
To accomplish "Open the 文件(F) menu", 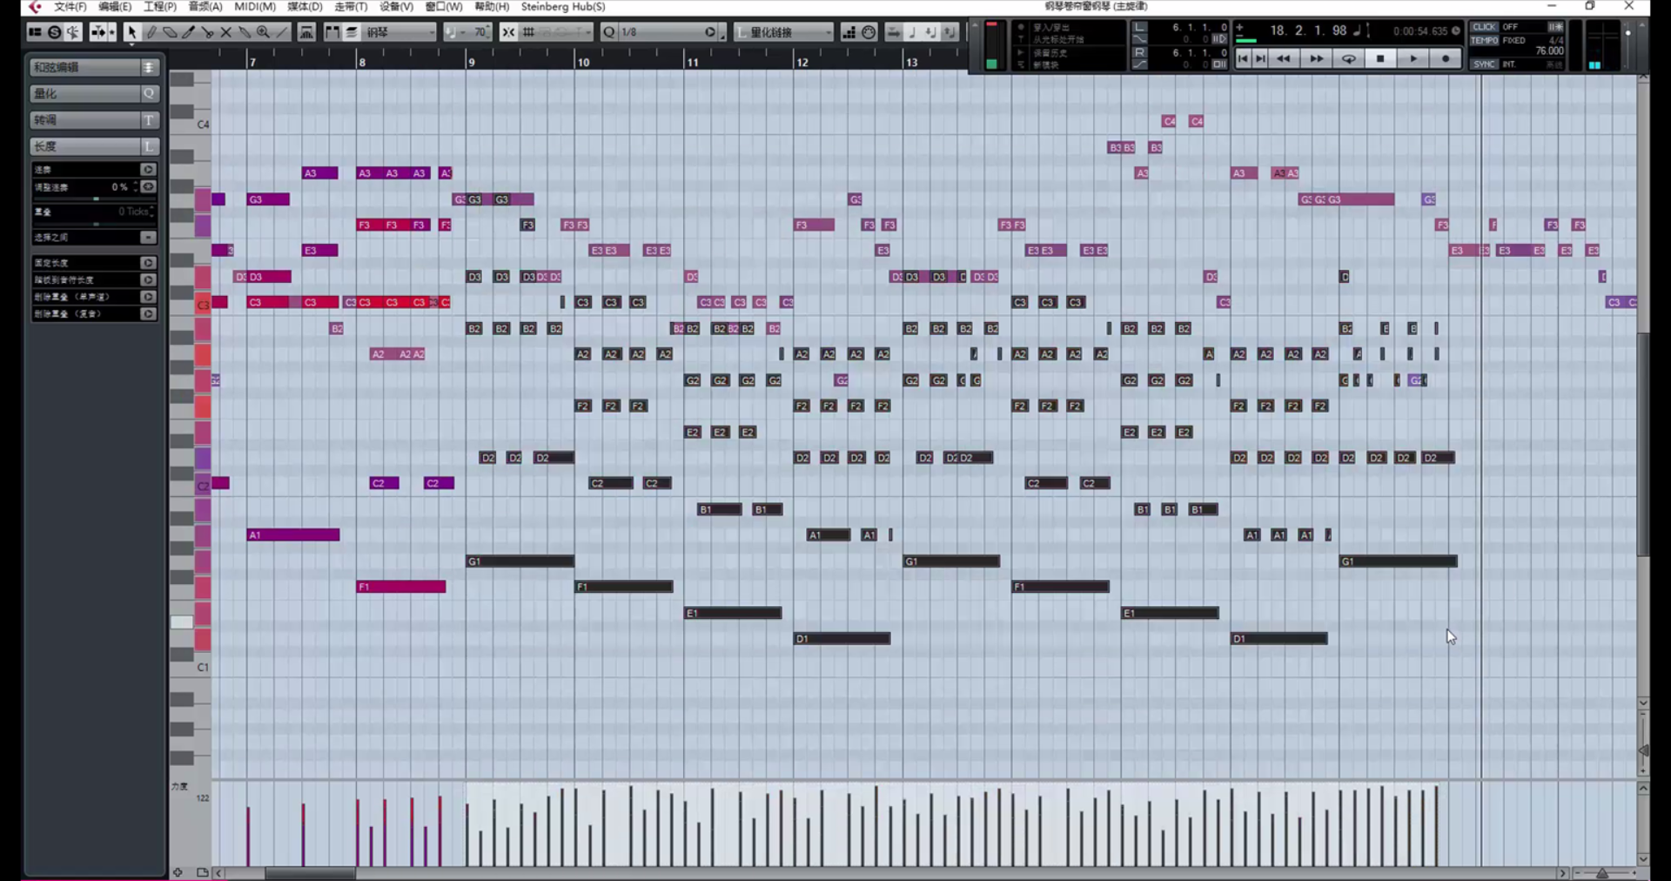I will [70, 7].
